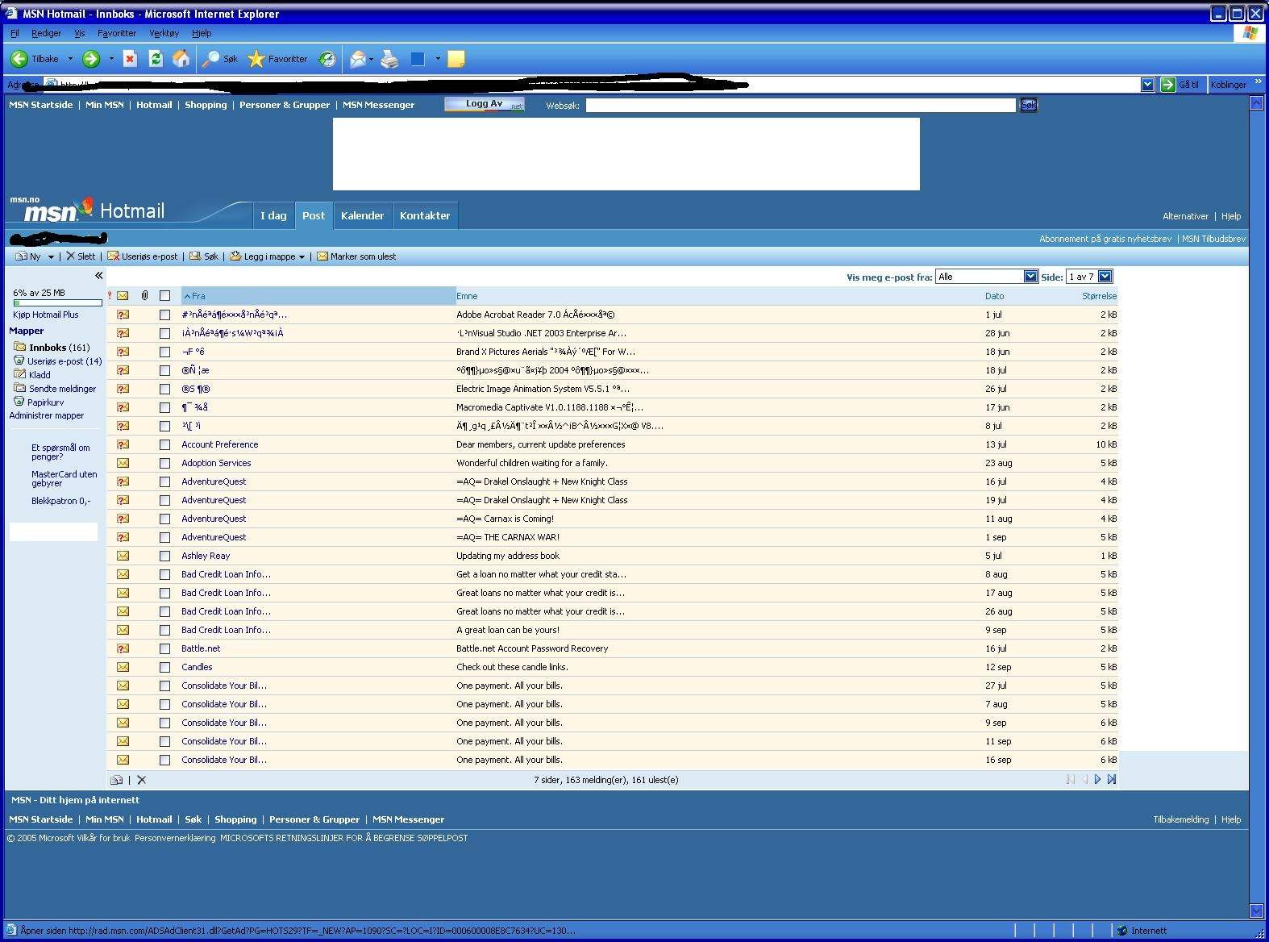
Task: Click the envelope icon for the Candles message
Action: pyautogui.click(x=123, y=667)
